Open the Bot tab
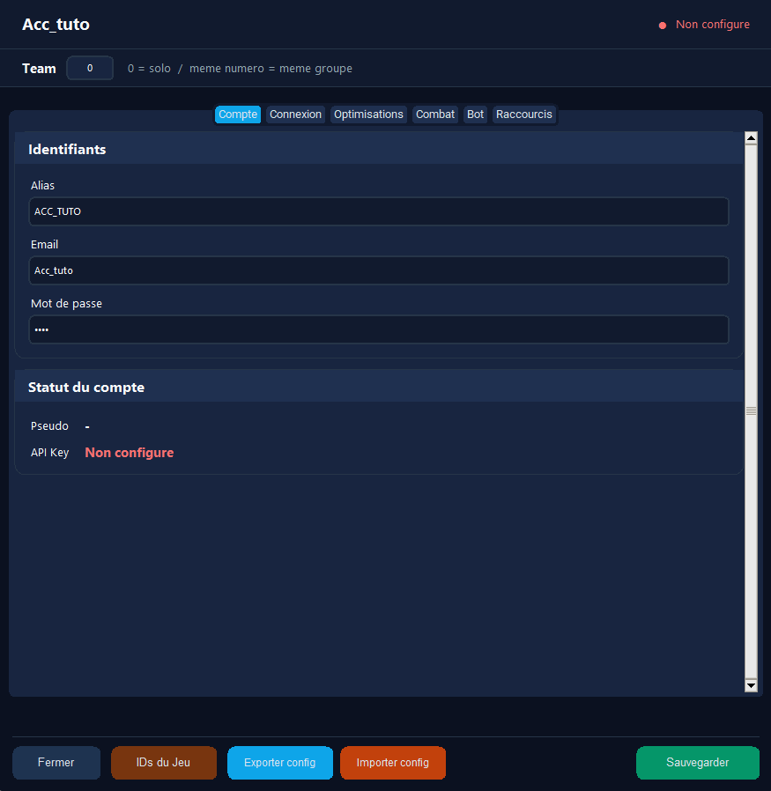Viewport: 771px width, 791px height. 476,115
